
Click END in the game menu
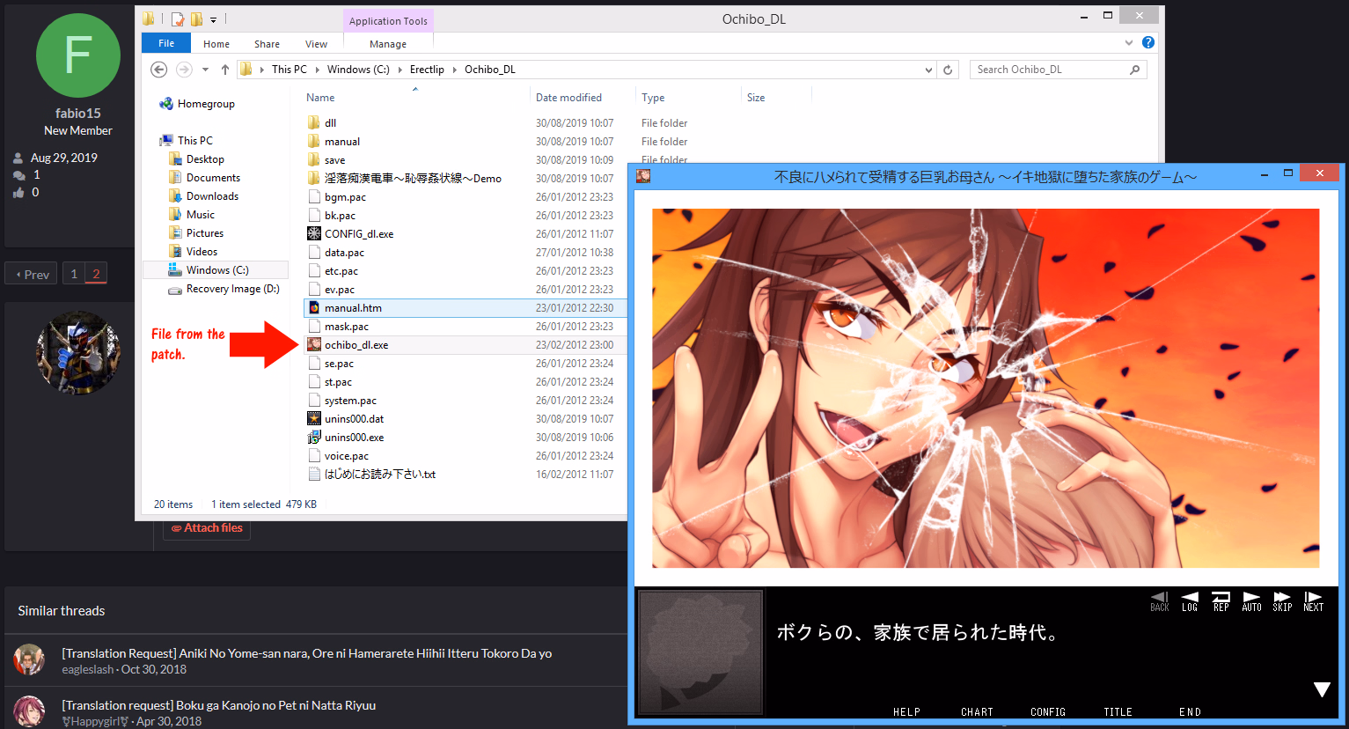1190,712
